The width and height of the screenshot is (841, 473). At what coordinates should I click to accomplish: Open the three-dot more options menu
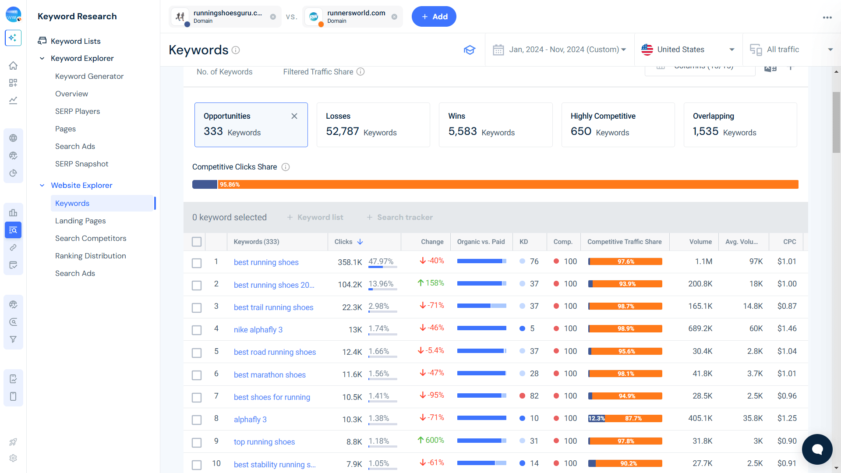[827, 18]
